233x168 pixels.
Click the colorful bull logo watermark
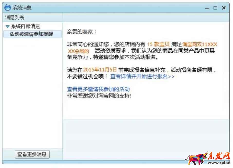click(197, 159)
